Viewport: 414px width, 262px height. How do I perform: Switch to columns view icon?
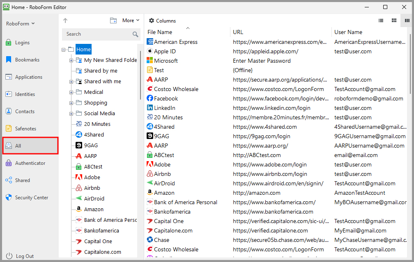coord(407,21)
